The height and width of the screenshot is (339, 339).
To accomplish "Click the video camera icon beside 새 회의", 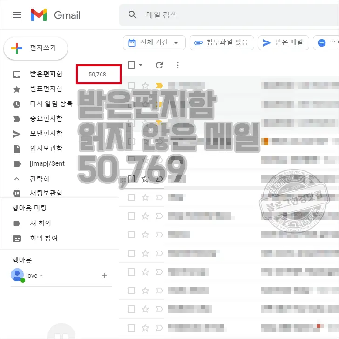I will click(17, 224).
